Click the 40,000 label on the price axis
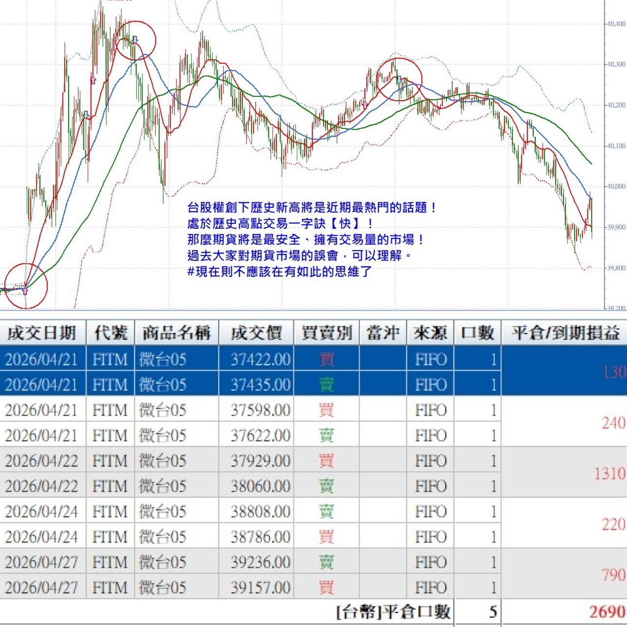627x627 pixels. [x=616, y=187]
